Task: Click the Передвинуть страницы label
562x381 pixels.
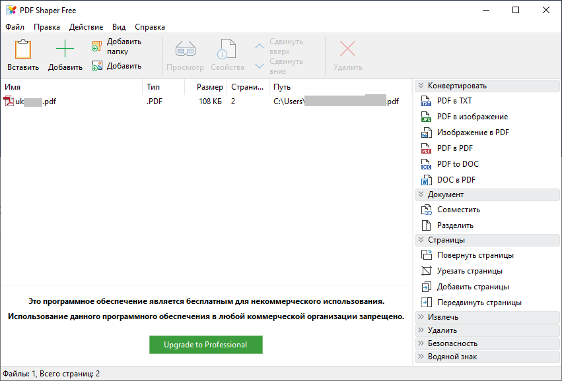Action: [x=479, y=303]
